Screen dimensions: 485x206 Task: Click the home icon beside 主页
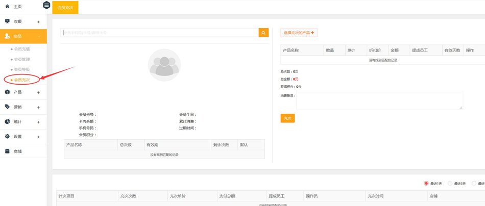pyautogui.click(x=7, y=6)
